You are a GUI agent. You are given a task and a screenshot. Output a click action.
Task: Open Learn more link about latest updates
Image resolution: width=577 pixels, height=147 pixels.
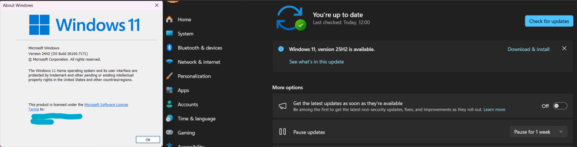pos(494,110)
